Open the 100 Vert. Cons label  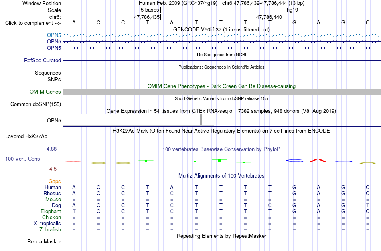(x=22, y=159)
